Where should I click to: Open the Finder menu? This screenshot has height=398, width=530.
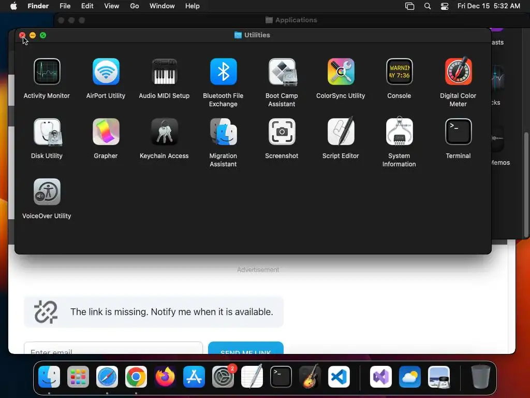pyautogui.click(x=38, y=6)
